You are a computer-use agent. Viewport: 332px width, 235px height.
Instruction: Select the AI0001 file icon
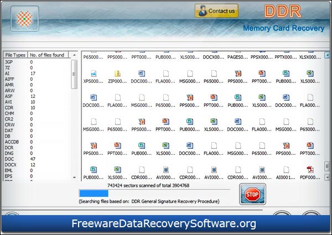286,170
